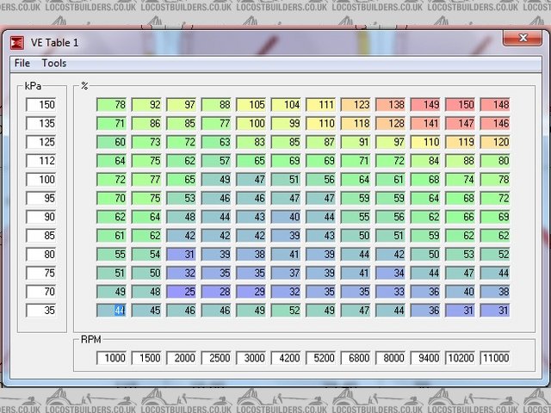Select the orange cell with value 123
This screenshot has height=413, width=551.
pyautogui.click(x=356, y=105)
